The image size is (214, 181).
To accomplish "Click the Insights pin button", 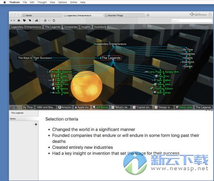I will point(86,27).
